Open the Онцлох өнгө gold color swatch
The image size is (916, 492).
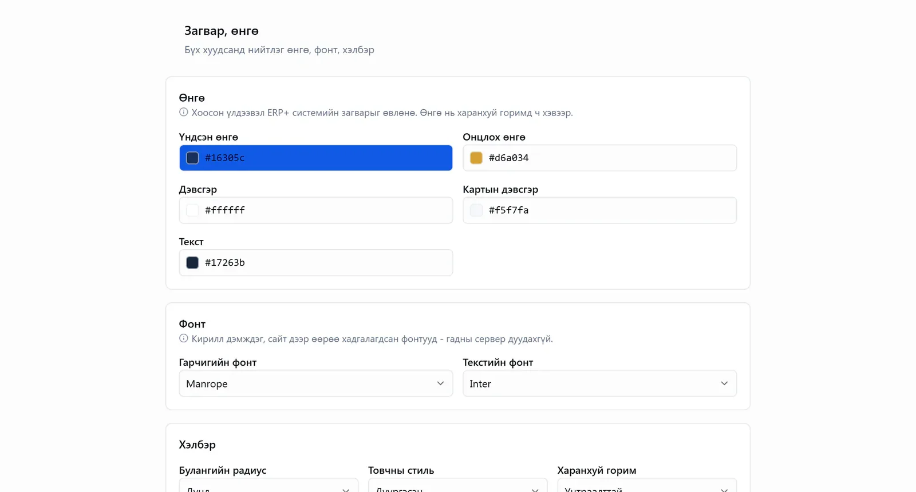tap(476, 158)
